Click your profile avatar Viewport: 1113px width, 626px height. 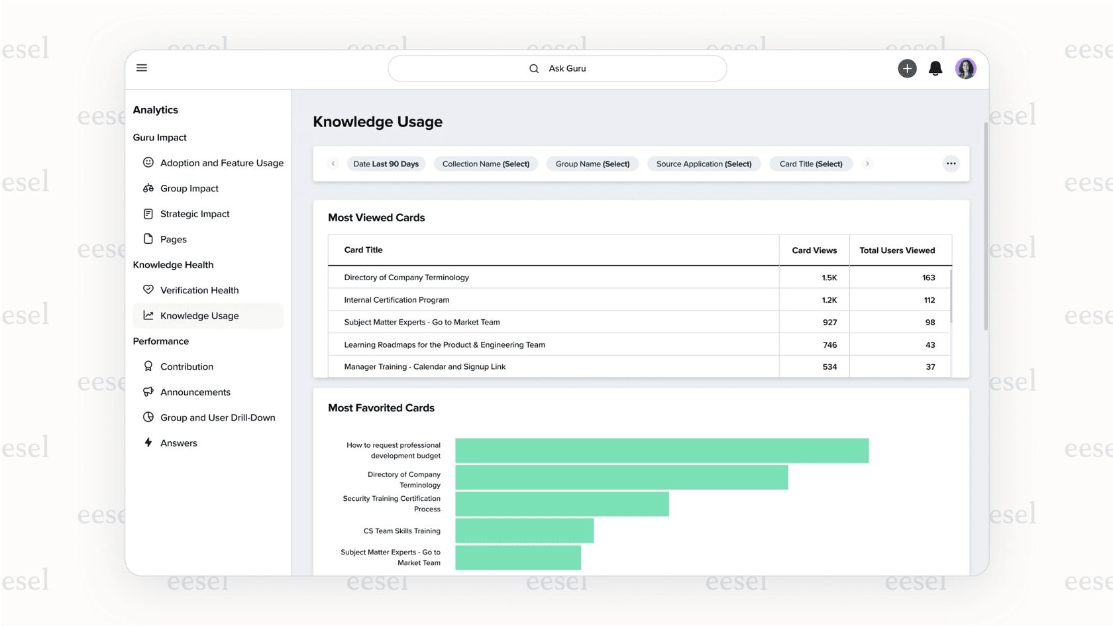(x=965, y=68)
